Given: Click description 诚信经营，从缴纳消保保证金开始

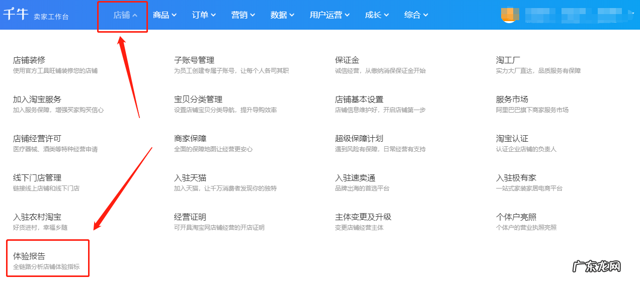Looking at the screenshot, I should click(x=380, y=71).
